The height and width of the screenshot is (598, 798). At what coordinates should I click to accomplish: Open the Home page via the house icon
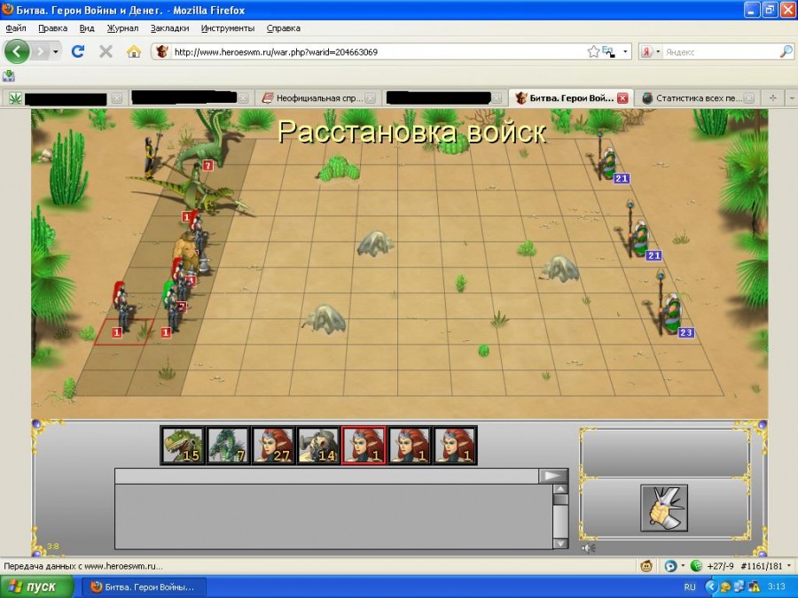tap(134, 51)
